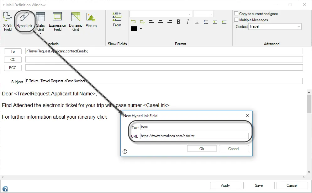Image resolution: width=312 pixels, height=193 pixels.
Task: Click the black font color swatch
Action: 134,29
